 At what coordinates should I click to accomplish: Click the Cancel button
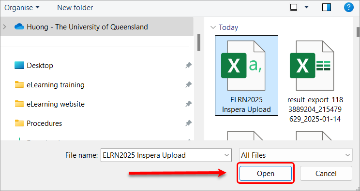point(326,173)
